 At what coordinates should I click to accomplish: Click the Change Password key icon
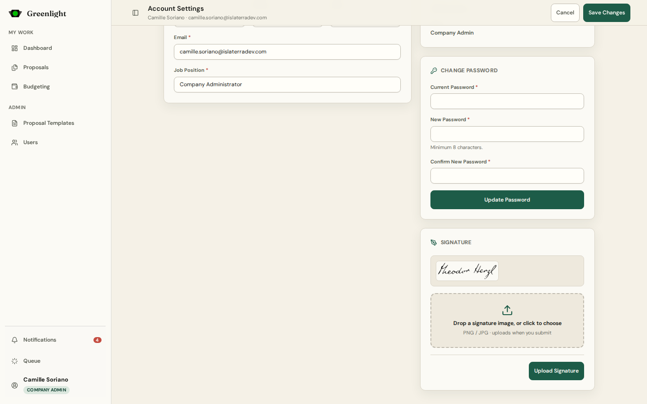tap(434, 70)
